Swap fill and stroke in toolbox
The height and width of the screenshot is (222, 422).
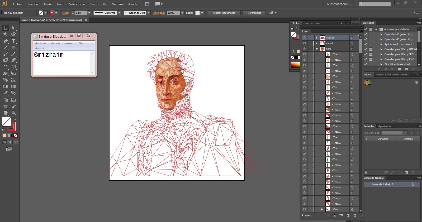[15, 119]
